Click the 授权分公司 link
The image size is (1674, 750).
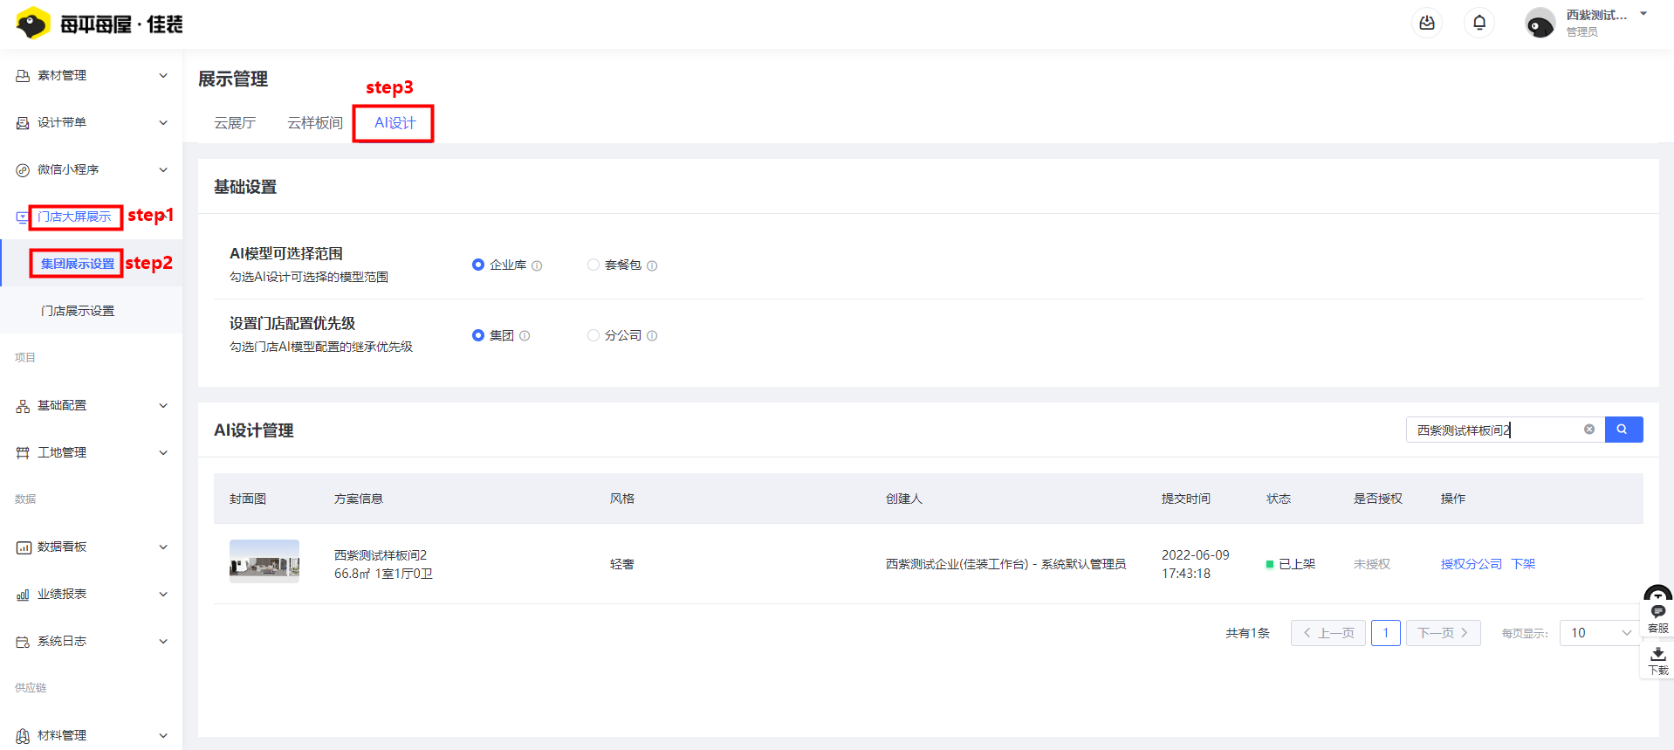coord(1472,564)
